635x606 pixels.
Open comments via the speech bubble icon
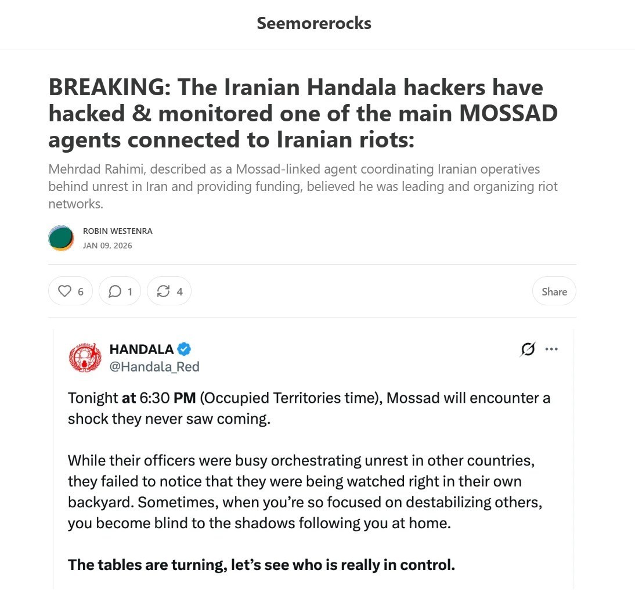[120, 291]
